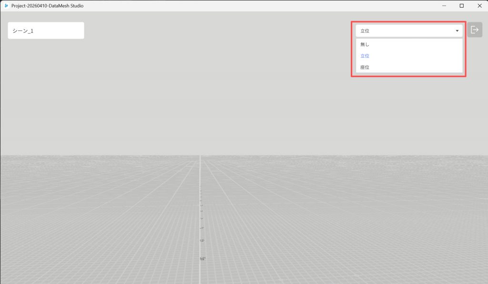
Task: Click the second-nearest axis distance label
Action: (202, 241)
